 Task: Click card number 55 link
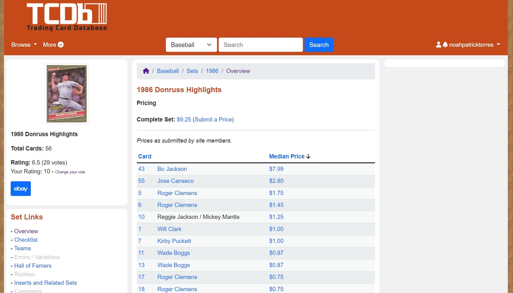coord(141,181)
